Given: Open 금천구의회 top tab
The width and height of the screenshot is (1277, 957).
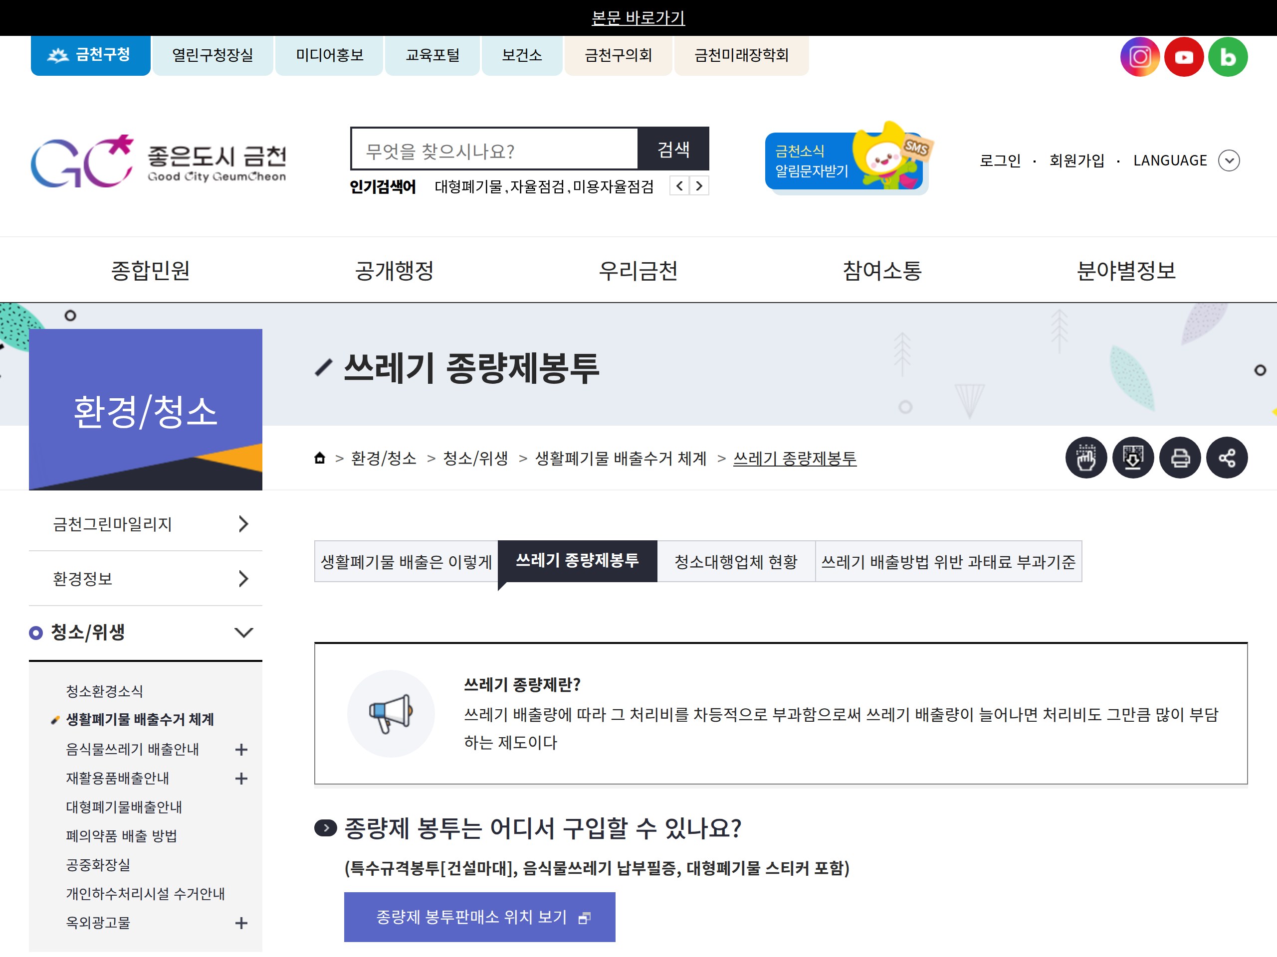Looking at the screenshot, I should coord(618,55).
